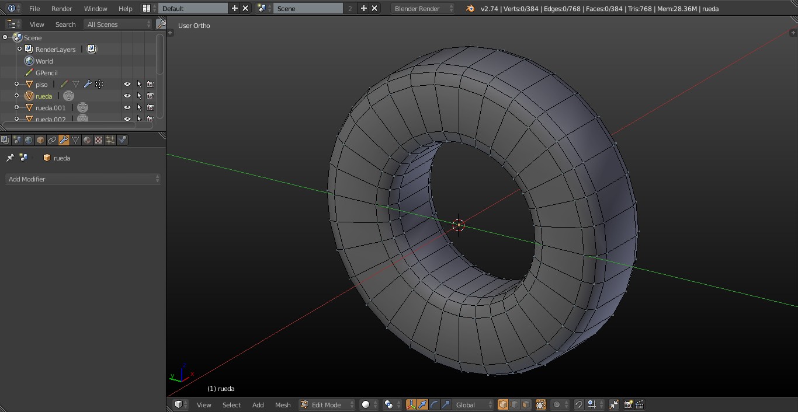Click the RenderLayers data icon on right

pyautogui.click(x=92, y=49)
